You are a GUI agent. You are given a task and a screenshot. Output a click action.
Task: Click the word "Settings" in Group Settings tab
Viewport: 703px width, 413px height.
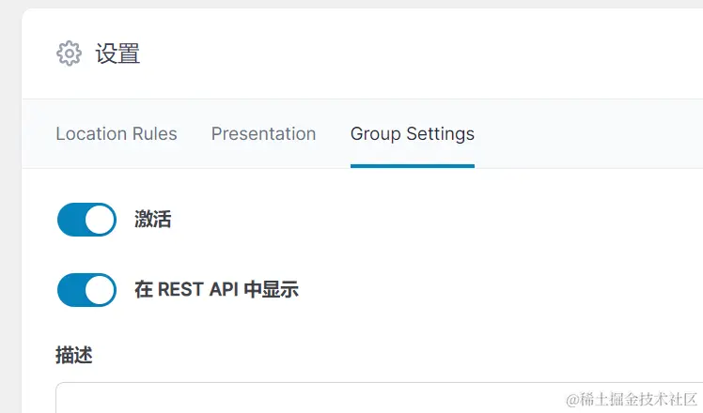pyautogui.click(x=439, y=134)
